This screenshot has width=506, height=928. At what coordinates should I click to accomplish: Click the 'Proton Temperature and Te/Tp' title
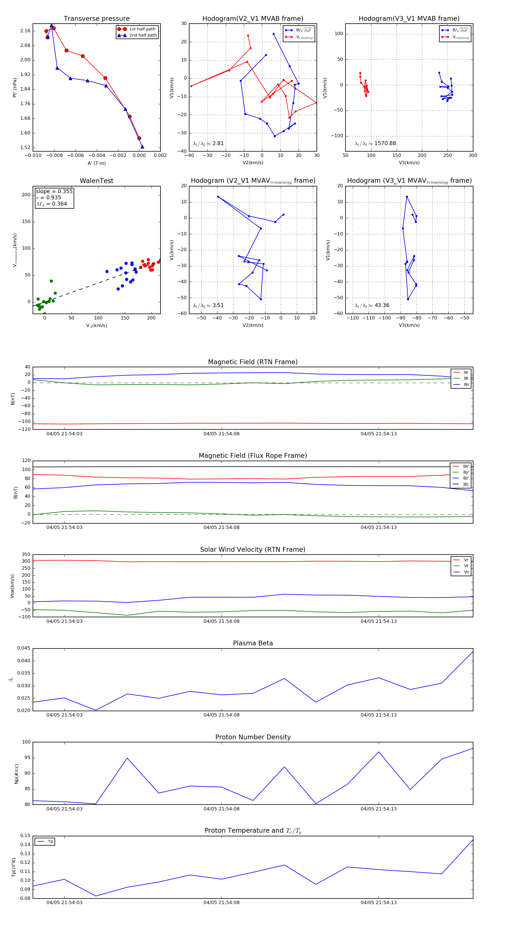click(253, 831)
